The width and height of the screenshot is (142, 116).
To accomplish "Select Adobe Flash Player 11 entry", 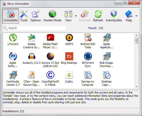I will [x=50, y=41].
